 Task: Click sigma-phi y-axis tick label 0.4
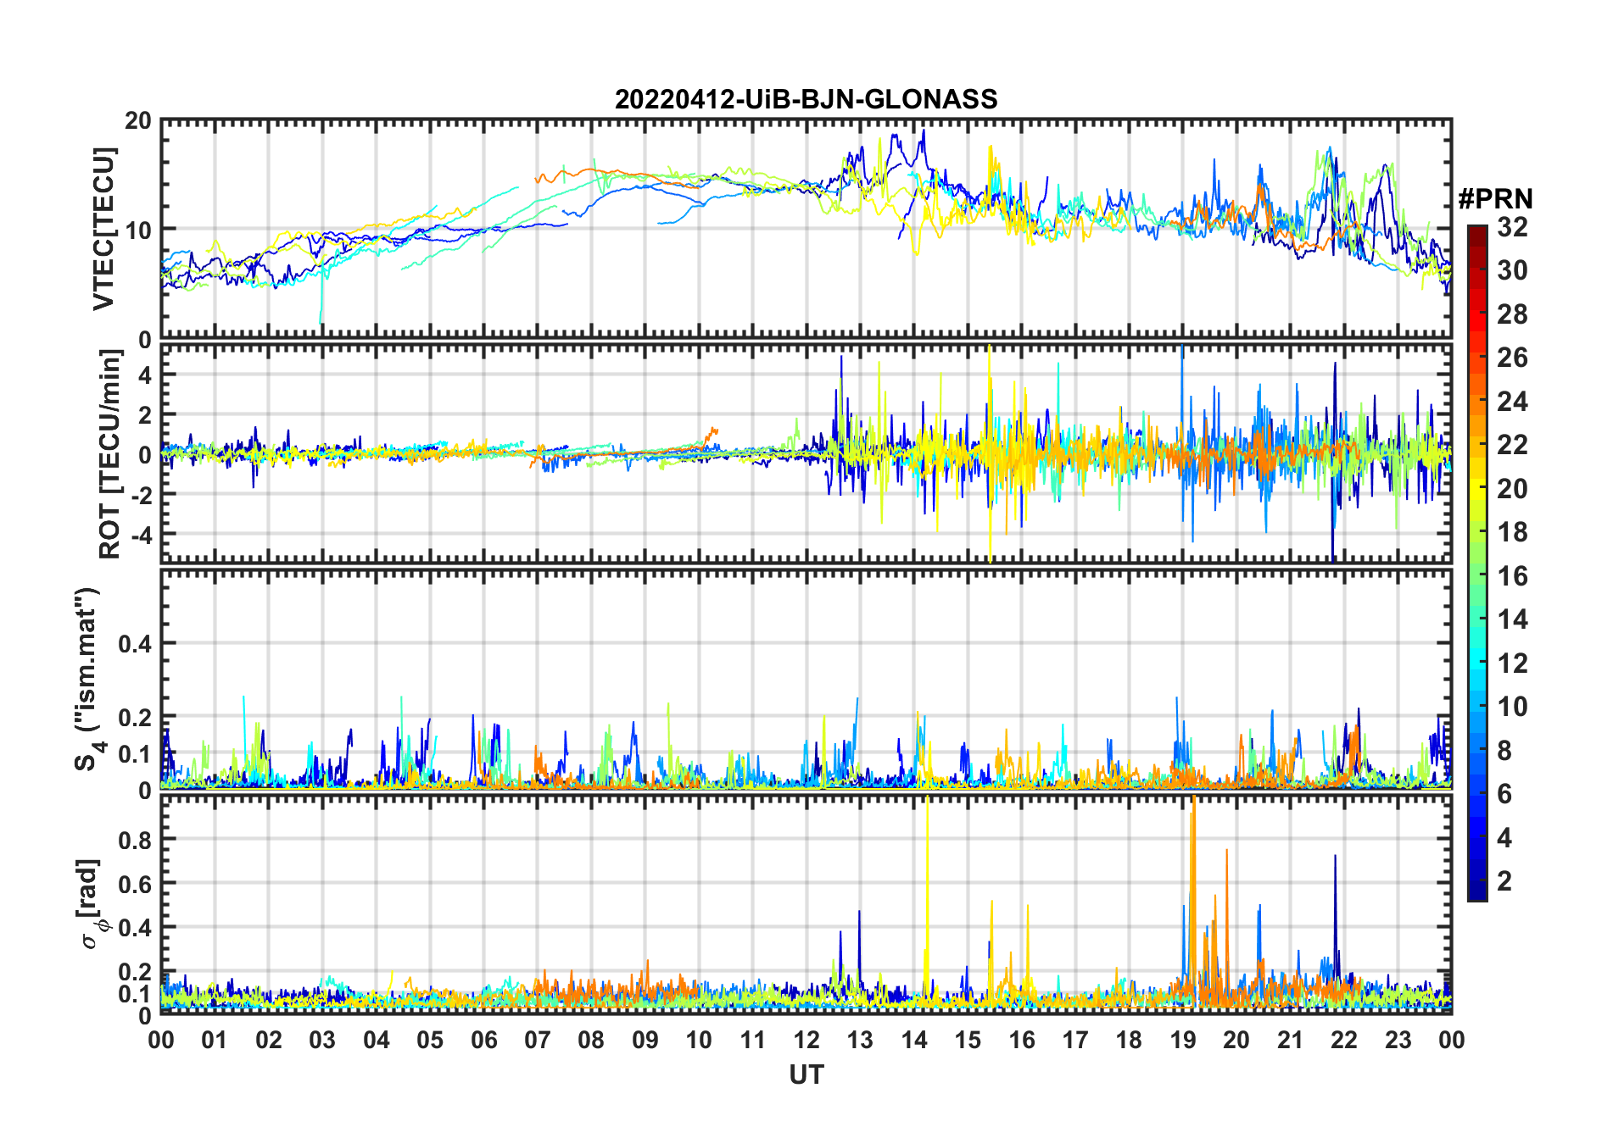click(x=135, y=928)
